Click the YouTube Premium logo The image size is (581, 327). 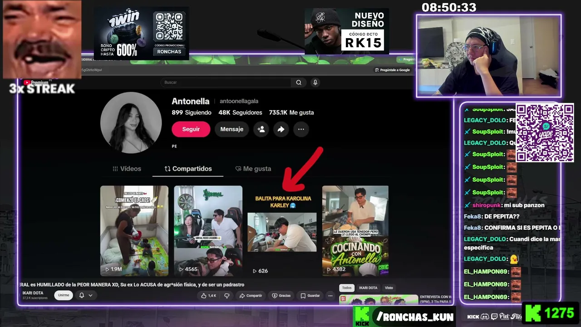36,83
